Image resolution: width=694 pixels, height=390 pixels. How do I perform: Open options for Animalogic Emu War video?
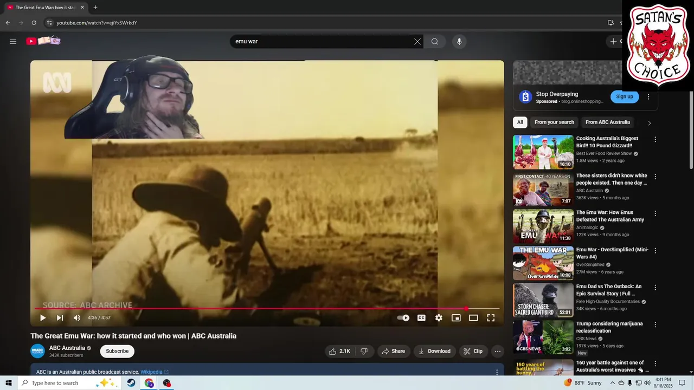(655, 213)
